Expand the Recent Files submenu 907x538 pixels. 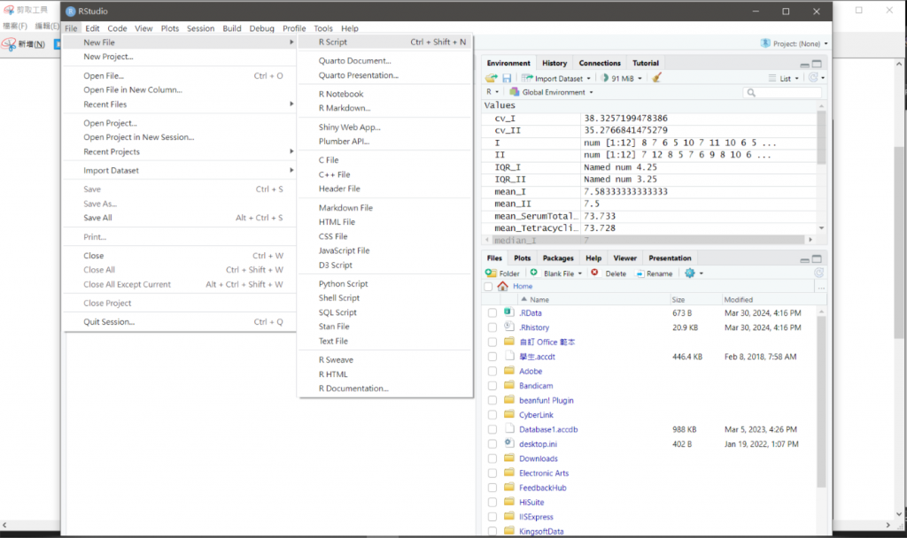181,104
